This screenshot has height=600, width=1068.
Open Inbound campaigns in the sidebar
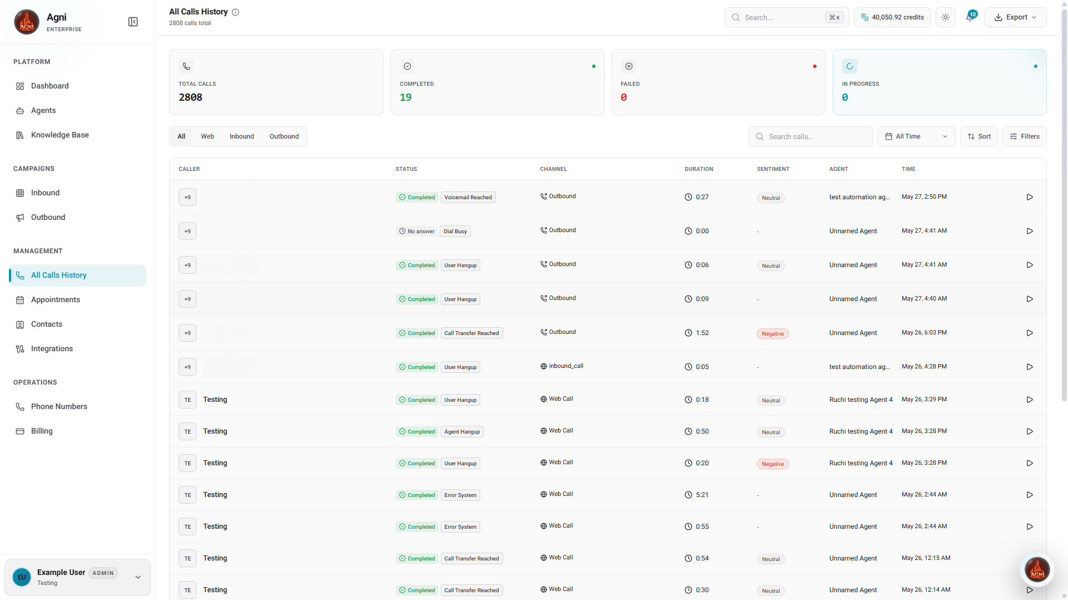pyautogui.click(x=77, y=193)
